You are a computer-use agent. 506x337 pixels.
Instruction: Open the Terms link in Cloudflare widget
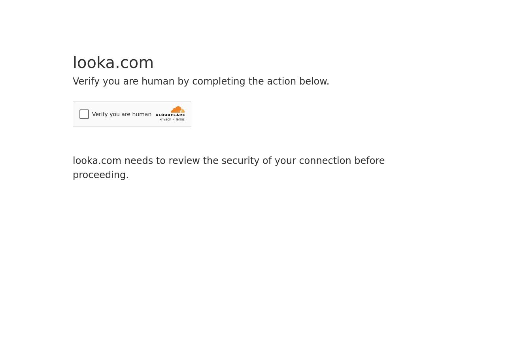[x=180, y=119]
